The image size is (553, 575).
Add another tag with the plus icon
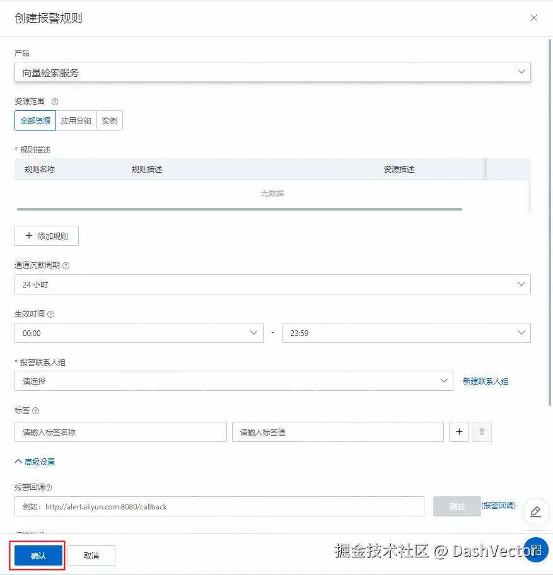click(x=458, y=431)
